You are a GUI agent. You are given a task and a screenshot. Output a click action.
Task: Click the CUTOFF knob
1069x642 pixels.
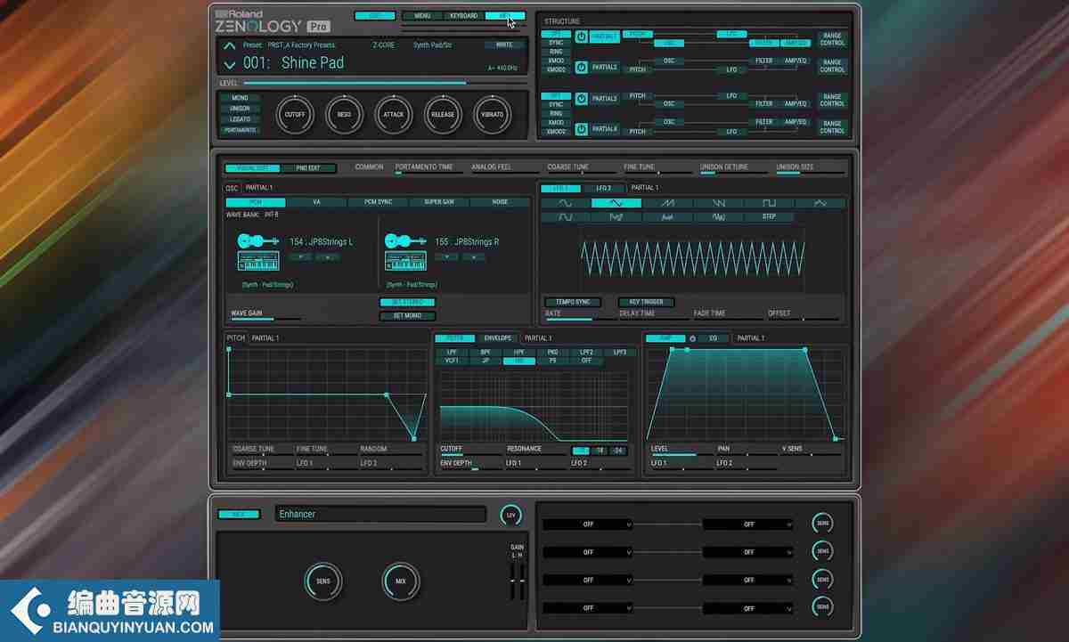click(x=295, y=115)
